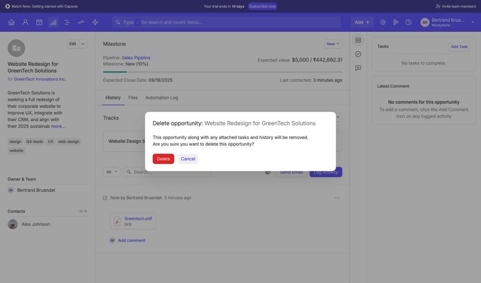Click the note edit pencil icon

105,198
